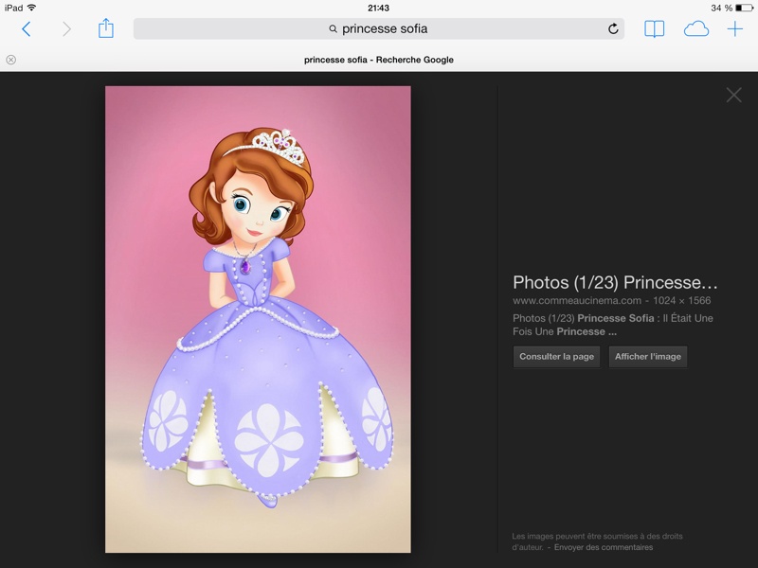
Task: Reload the page with the refresh icon
Action: [x=613, y=29]
